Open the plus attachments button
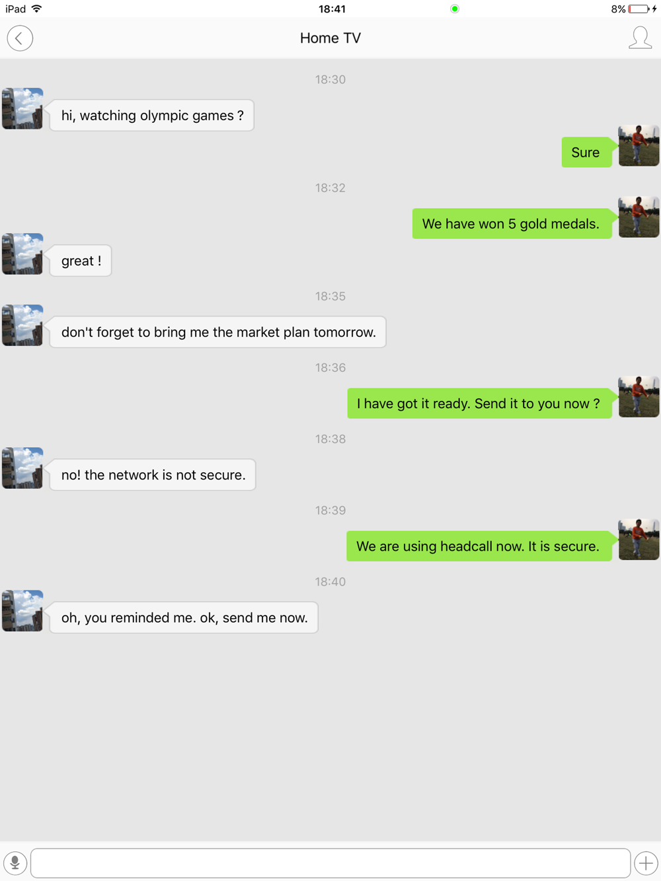 point(646,863)
